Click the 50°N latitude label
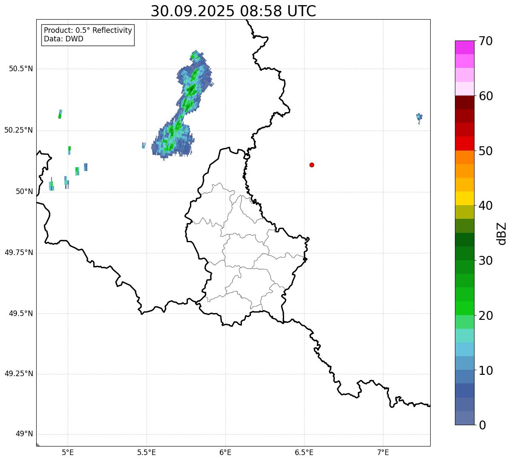The width and height of the screenshot is (512, 461). (x=24, y=191)
